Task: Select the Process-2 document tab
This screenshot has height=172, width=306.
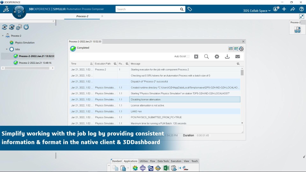Action: click(x=82, y=16)
